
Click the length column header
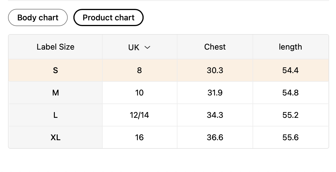click(x=290, y=47)
